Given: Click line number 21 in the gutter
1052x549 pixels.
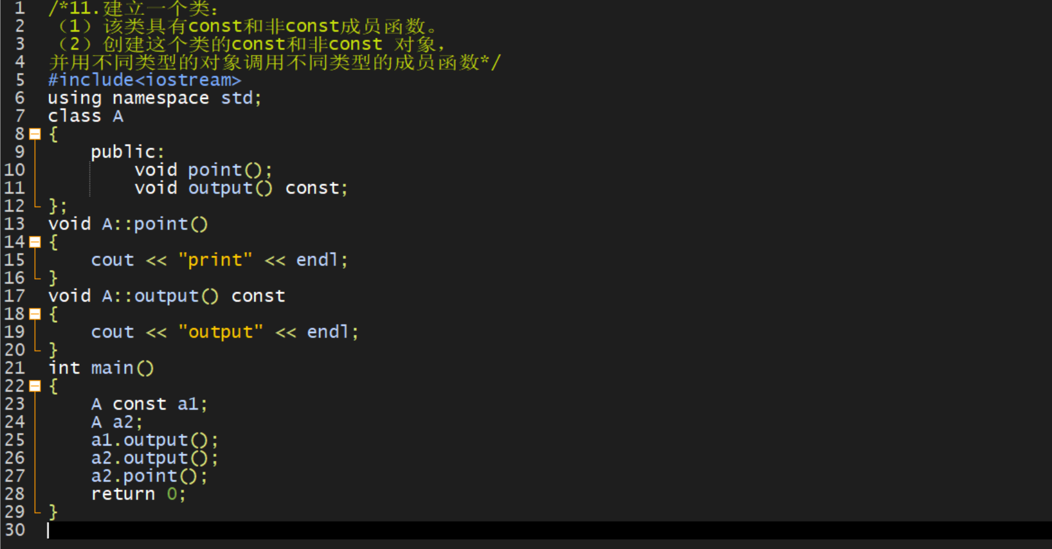Looking at the screenshot, I should tap(14, 368).
